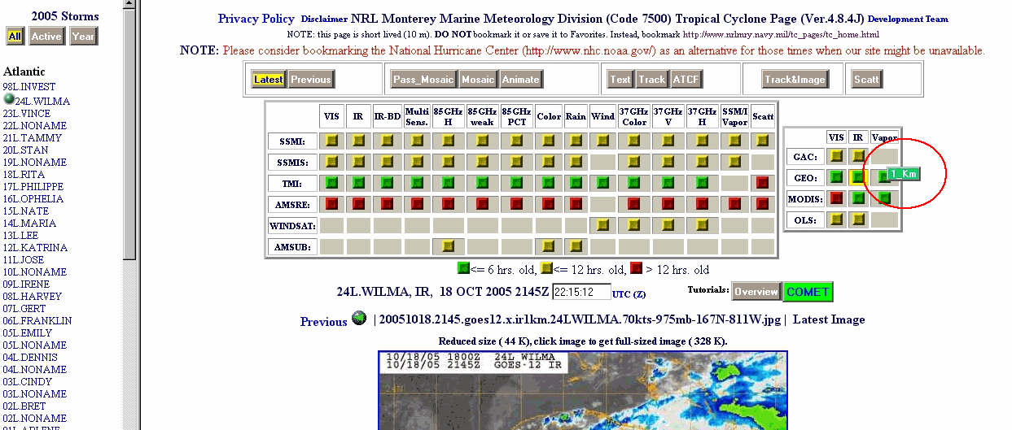Select the GEO VIS green icon
Image resolution: width=1012 pixels, height=430 pixels.
(835, 176)
